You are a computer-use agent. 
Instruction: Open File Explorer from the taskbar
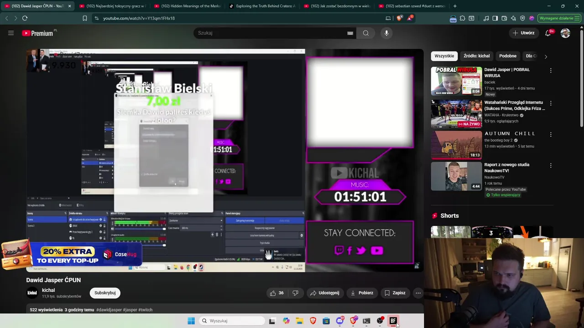pos(299,321)
